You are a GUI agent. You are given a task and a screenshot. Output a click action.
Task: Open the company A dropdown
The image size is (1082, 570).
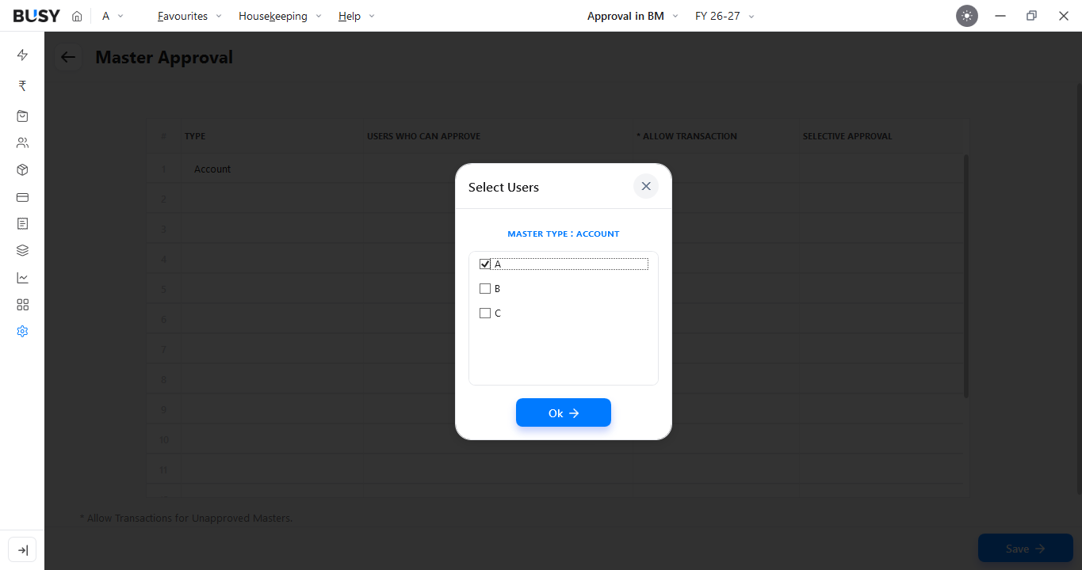click(113, 16)
